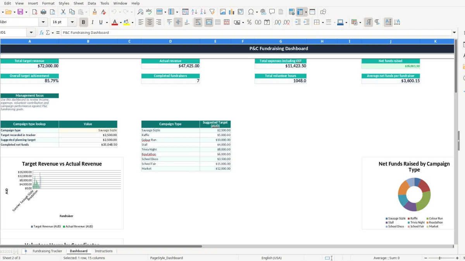The image size is (465, 261).
Task: Format cell as percent
Action: [249, 22]
